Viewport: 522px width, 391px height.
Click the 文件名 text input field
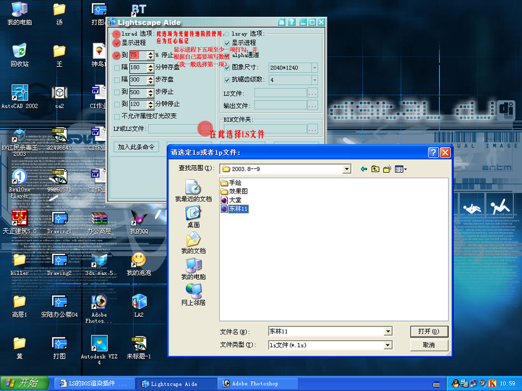pyautogui.click(x=327, y=331)
